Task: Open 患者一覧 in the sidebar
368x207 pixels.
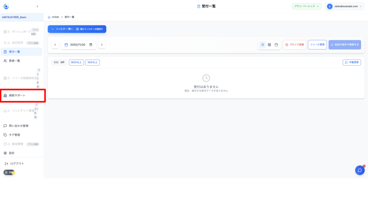Action: pyautogui.click(x=15, y=61)
